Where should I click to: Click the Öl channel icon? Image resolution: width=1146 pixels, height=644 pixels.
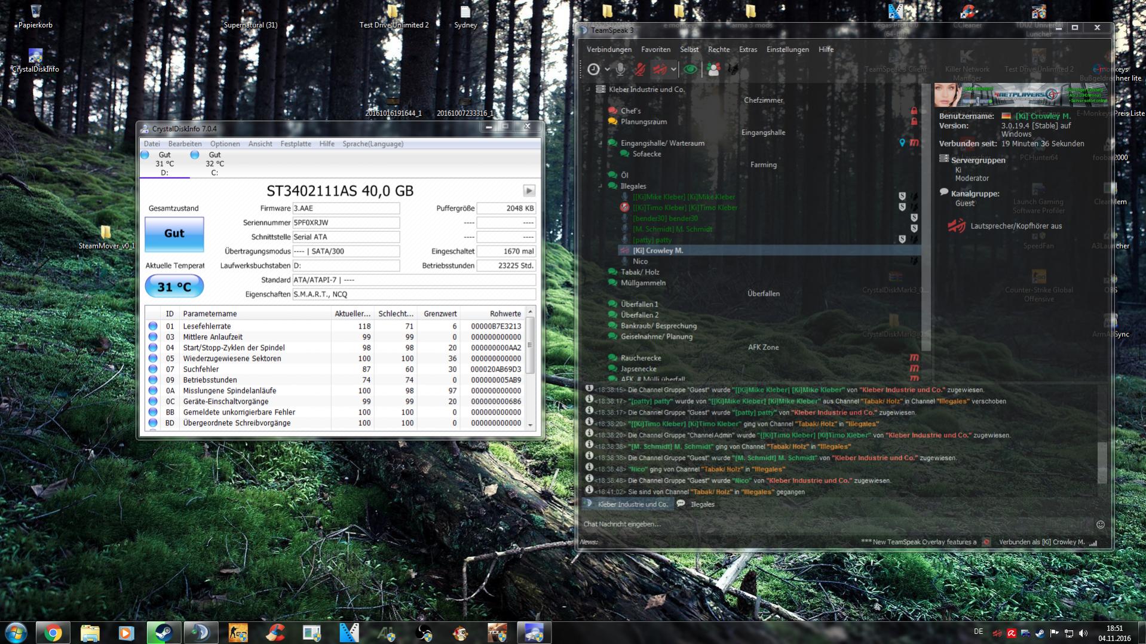pyautogui.click(x=612, y=176)
